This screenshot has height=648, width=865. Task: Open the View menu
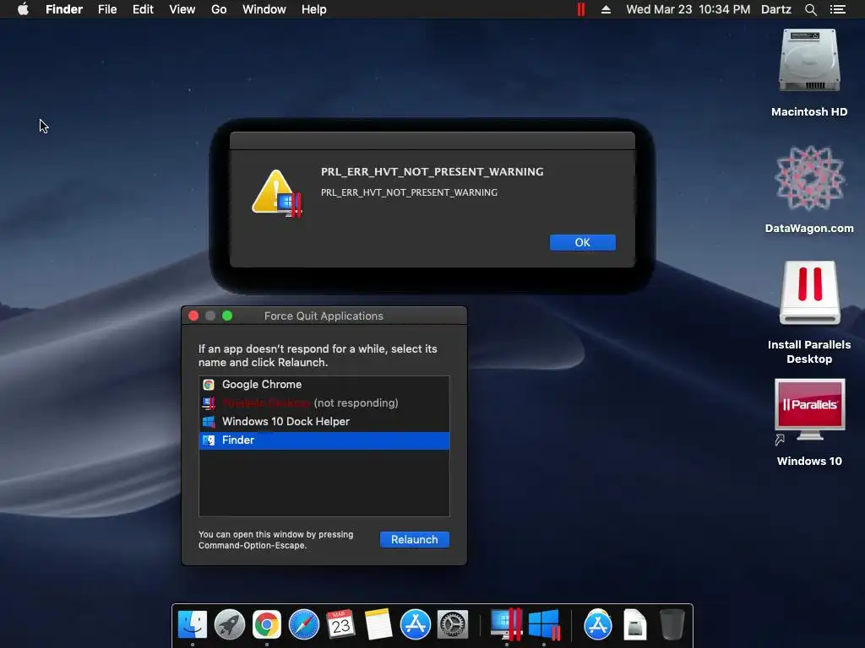[x=182, y=9]
